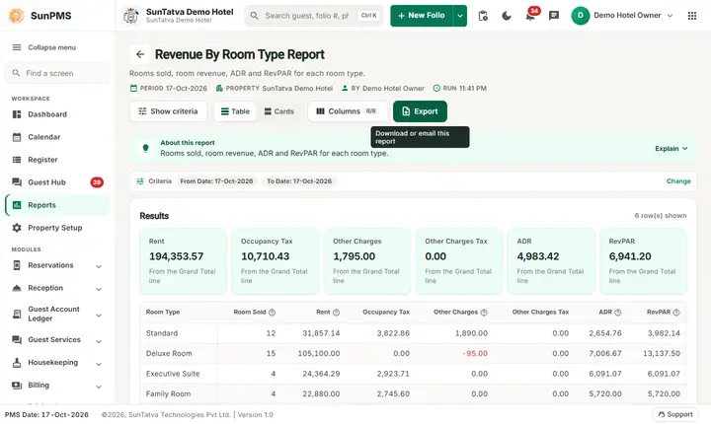Open Guest Hub in sidebar
The width and height of the screenshot is (711, 424).
click(57, 182)
